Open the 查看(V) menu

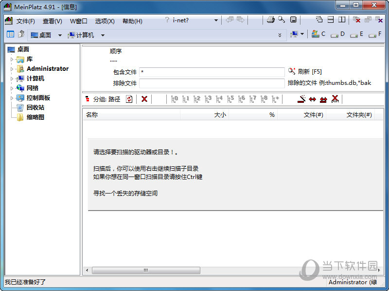point(53,21)
